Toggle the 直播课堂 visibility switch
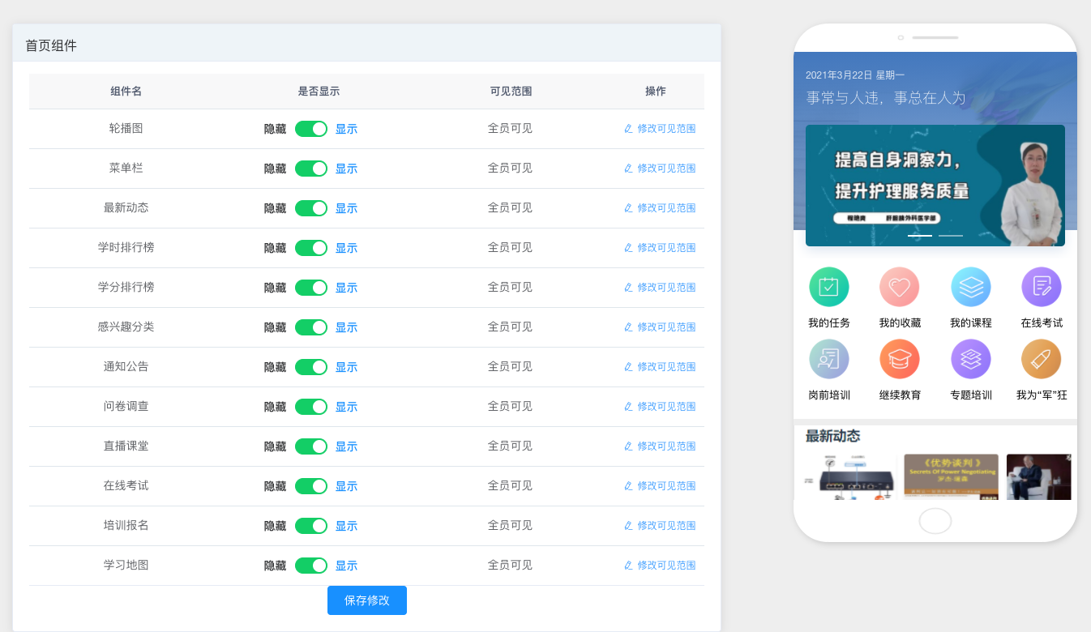The height and width of the screenshot is (632, 1091). 311,446
